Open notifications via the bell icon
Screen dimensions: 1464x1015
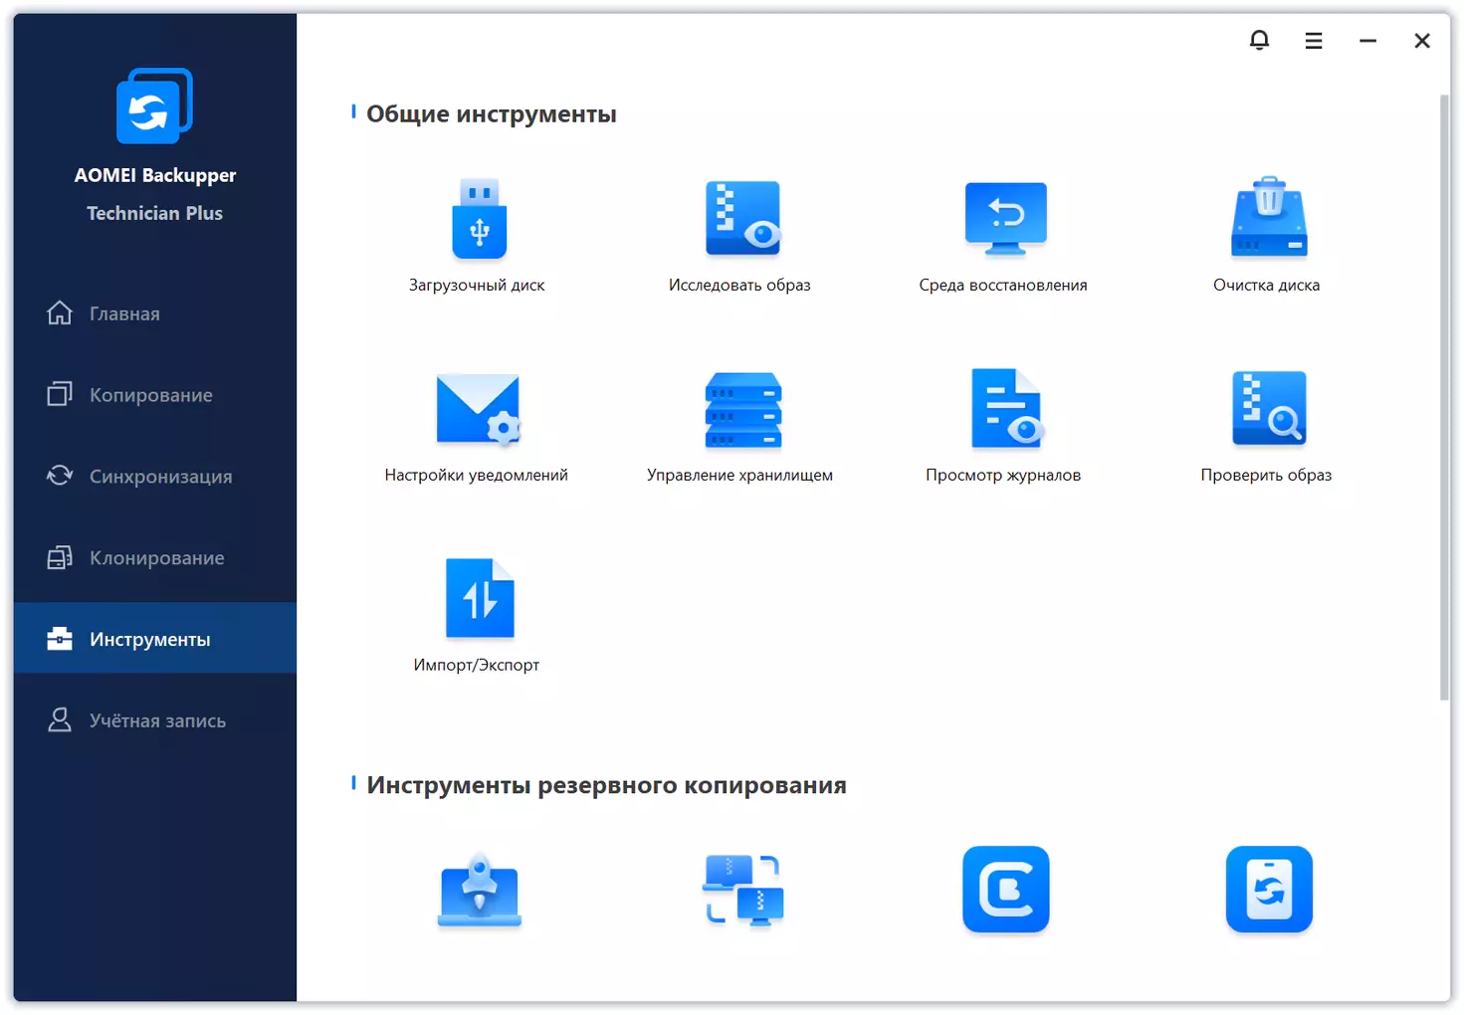click(1259, 40)
